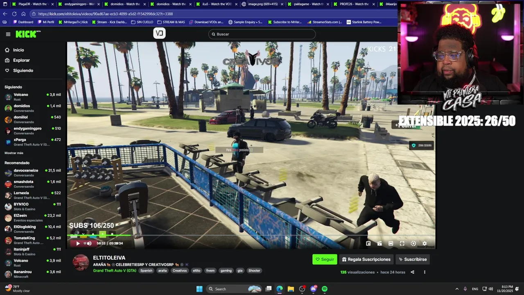
Task: Select the Shooter tag
Action: coord(254,270)
